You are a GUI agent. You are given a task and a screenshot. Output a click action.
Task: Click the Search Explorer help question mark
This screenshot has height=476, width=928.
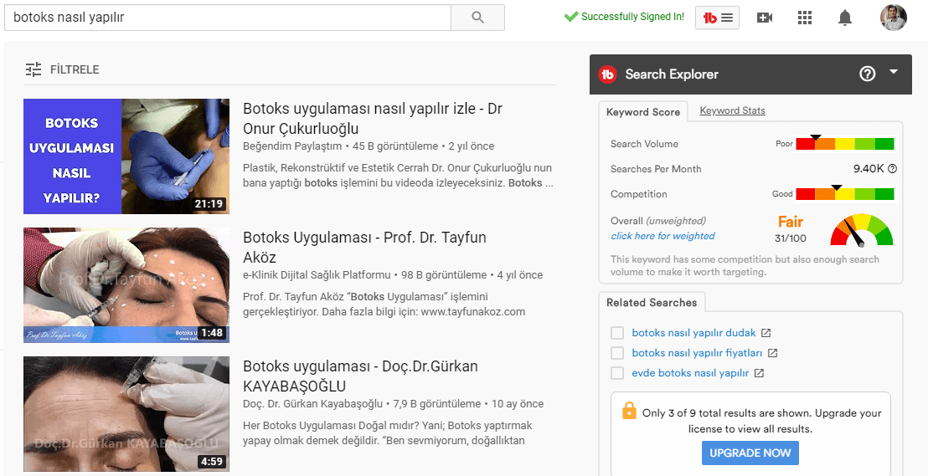click(x=867, y=74)
